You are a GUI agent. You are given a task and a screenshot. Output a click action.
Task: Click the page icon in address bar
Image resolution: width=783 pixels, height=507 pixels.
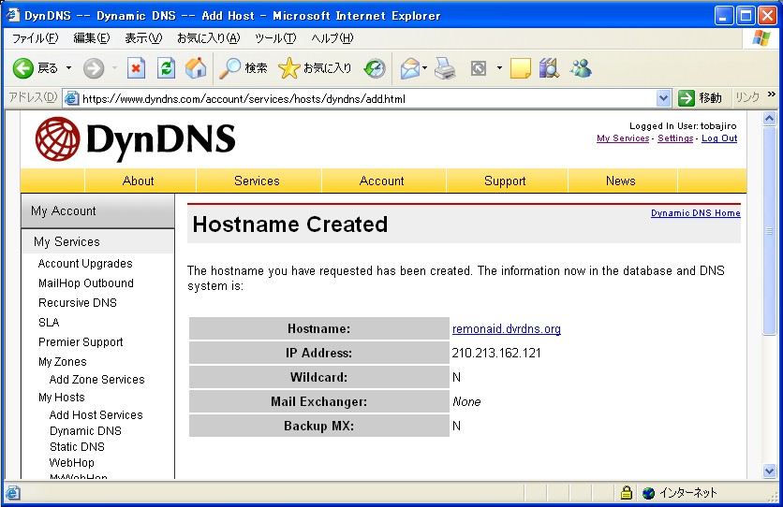tap(72, 98)
